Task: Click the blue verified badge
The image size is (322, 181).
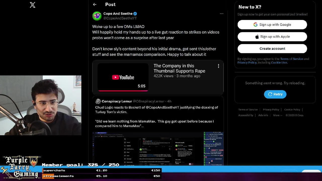Action: coord(135,14)
